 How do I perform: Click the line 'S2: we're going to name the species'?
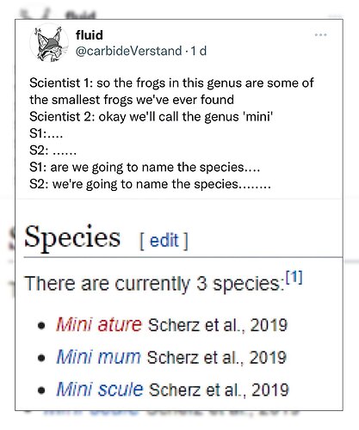[x=150, y=184]
